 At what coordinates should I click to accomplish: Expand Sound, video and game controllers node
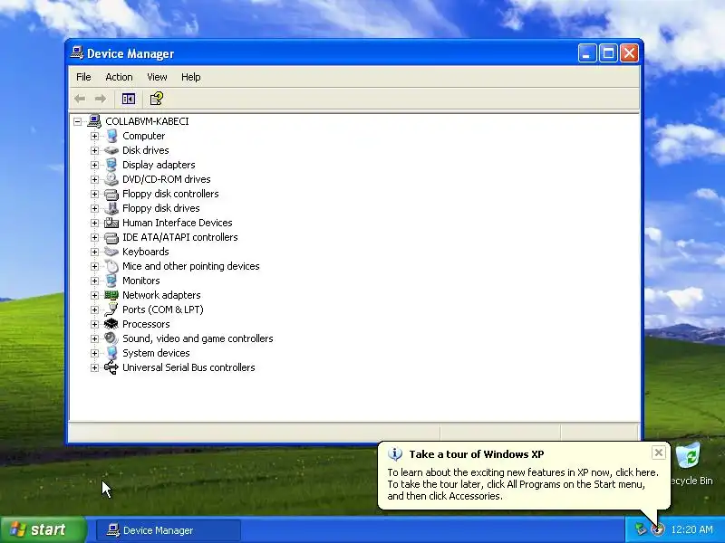point(94,338)
